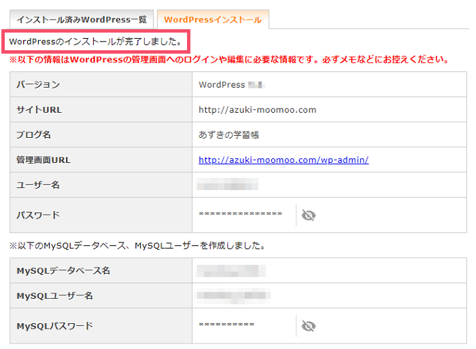Click the MySQLパスワード label

pos(54,326)
